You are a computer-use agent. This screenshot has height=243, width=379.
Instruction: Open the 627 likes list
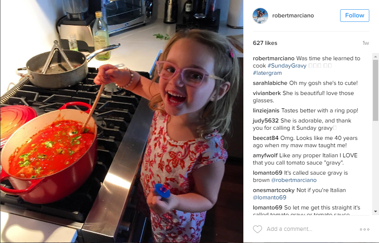265,43
